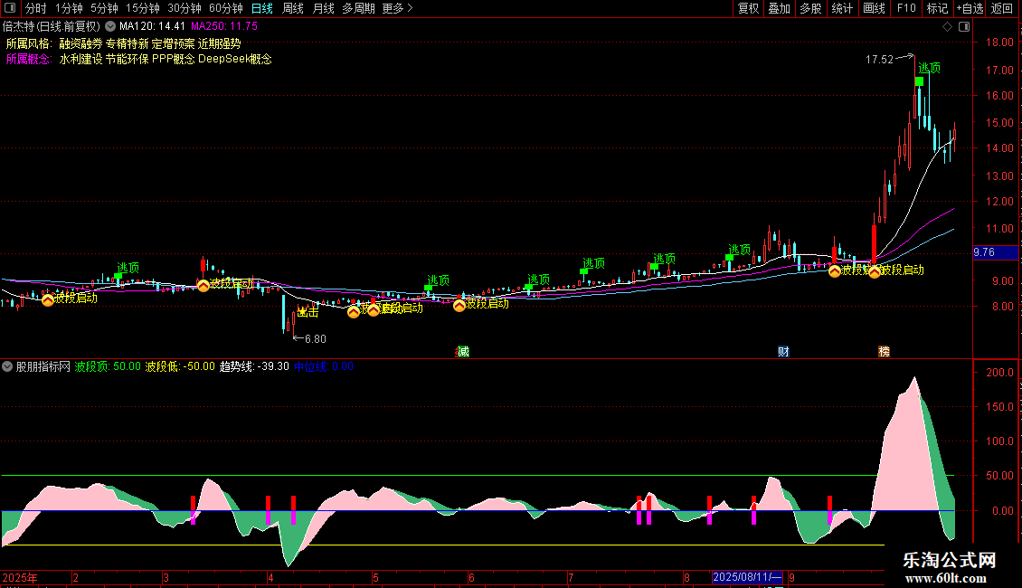Click the 叠加 overlay button

780,8
